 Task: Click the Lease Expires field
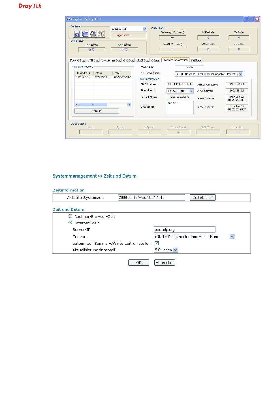[237, 108]
